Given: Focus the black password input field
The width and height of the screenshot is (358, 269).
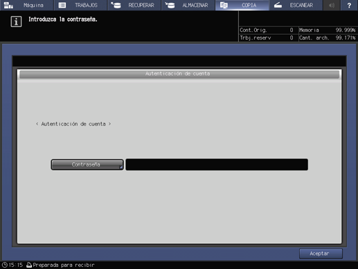Looking at the screenshot, I should [217, 164].
